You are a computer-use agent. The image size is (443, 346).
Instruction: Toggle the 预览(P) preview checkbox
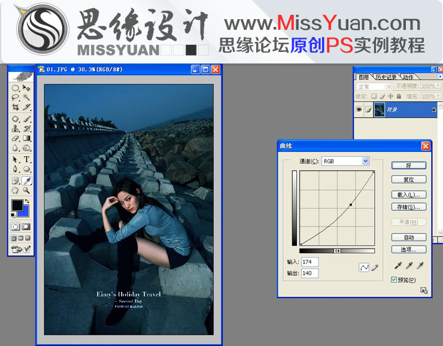pos(394,280)
